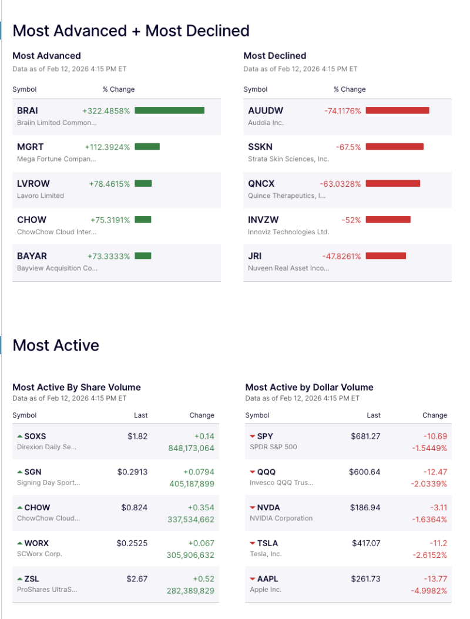The image size is (470, 619).
Task: Click the down-arrow icon beside AAPL
Action: click(x=253, y=580)
